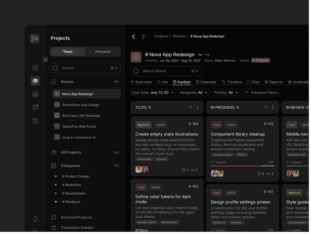
Task: Click the Advance Filters button
Action: click(261, 92)
